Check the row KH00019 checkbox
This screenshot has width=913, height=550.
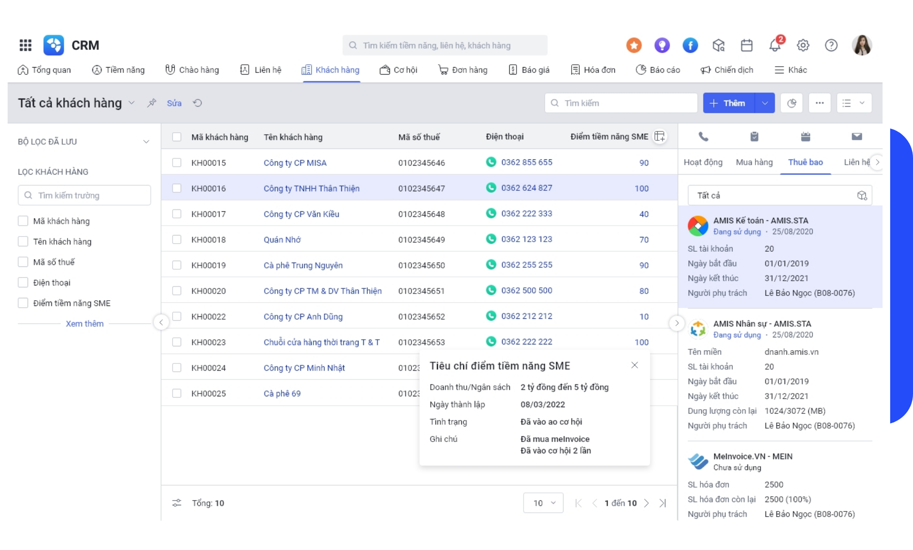177,265
